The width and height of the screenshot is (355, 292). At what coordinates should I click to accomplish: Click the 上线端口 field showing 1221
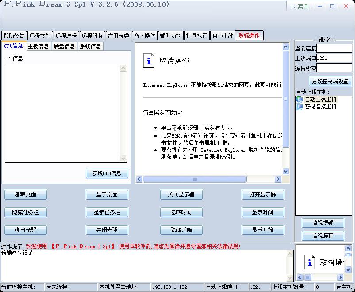334,58
